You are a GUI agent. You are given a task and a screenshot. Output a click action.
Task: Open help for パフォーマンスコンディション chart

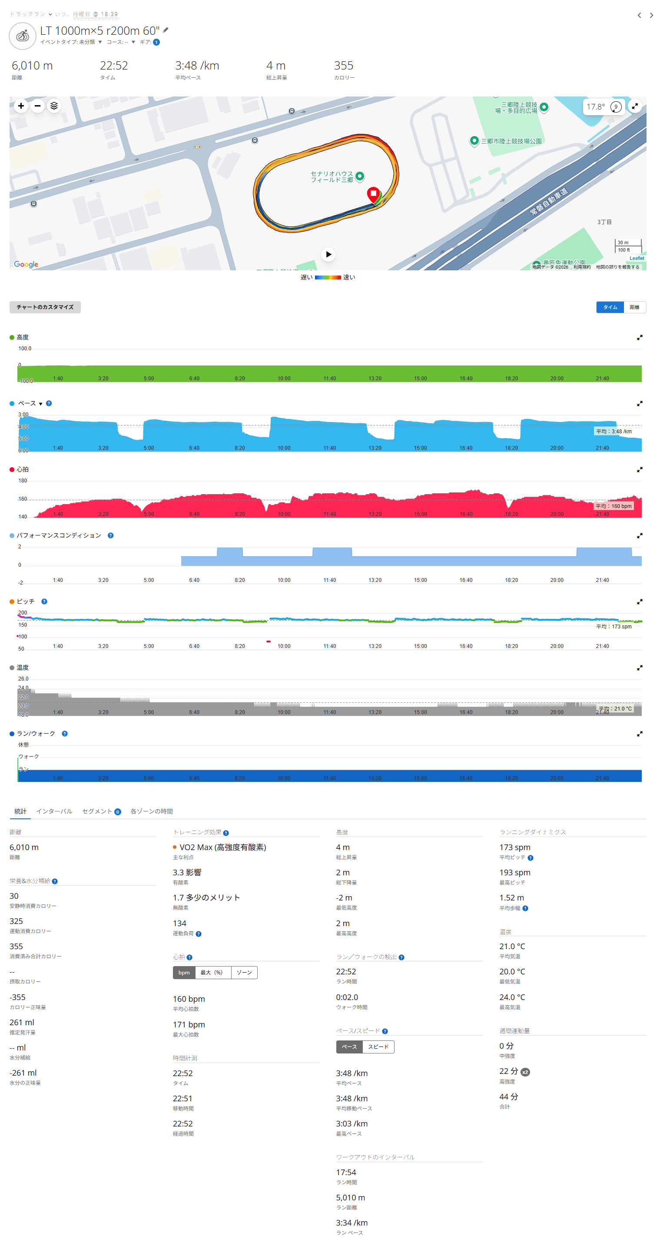(110, 535)
